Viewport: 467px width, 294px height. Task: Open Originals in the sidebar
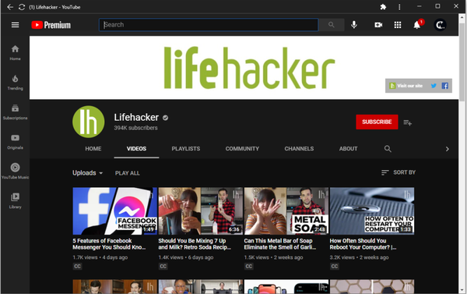click(16, 141)
